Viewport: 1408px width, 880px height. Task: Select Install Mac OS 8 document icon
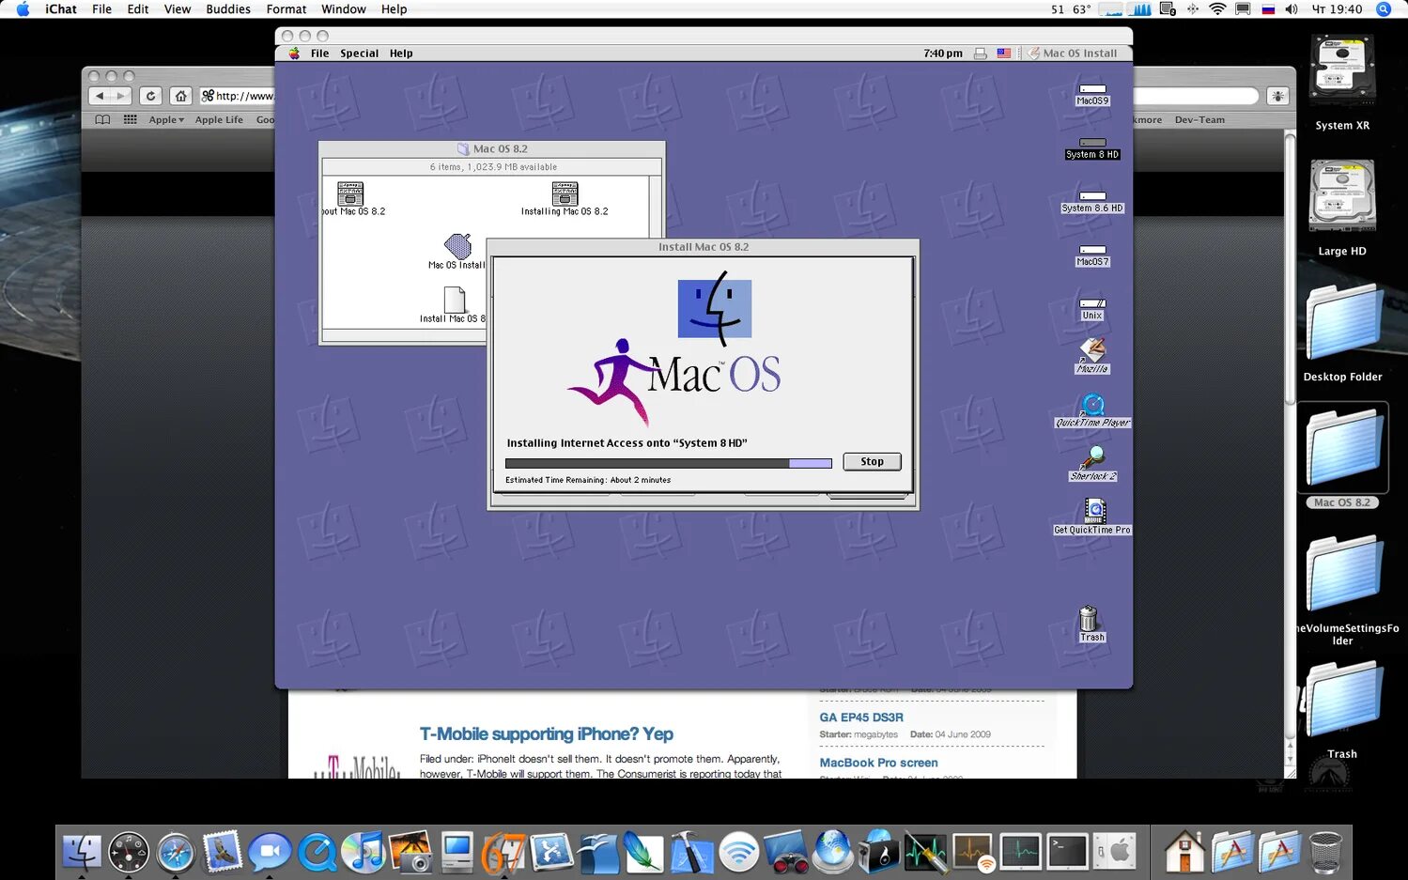tap(455, 305)
